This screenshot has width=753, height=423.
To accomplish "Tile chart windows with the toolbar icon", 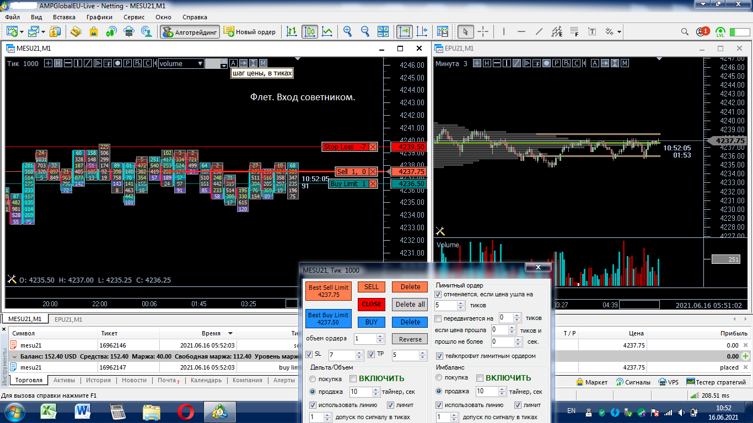I will pyautogui.click(x=382, y=32).
